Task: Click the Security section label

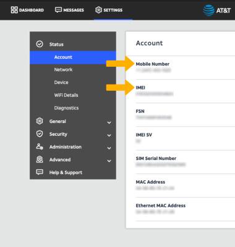Action: pos(58,134)
